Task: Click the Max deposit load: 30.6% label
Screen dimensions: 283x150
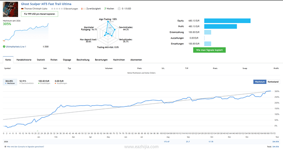Action: [88, 40]
